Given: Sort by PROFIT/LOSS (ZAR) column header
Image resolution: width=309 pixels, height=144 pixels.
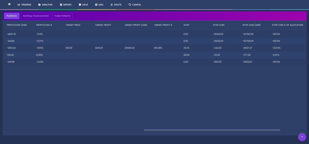Looking at the screenshot, I should 17,25.
